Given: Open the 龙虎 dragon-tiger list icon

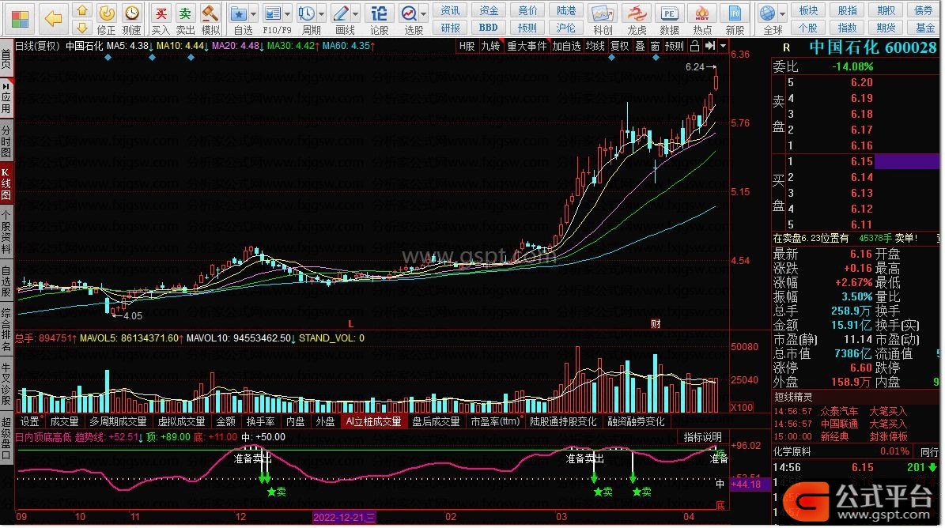Looking at the screenshot, I should (637, 19).
